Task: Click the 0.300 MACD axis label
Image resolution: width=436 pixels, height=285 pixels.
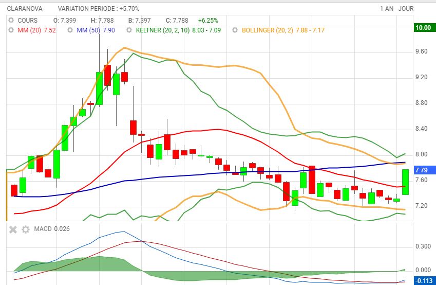Action: (x=423, y=246)
